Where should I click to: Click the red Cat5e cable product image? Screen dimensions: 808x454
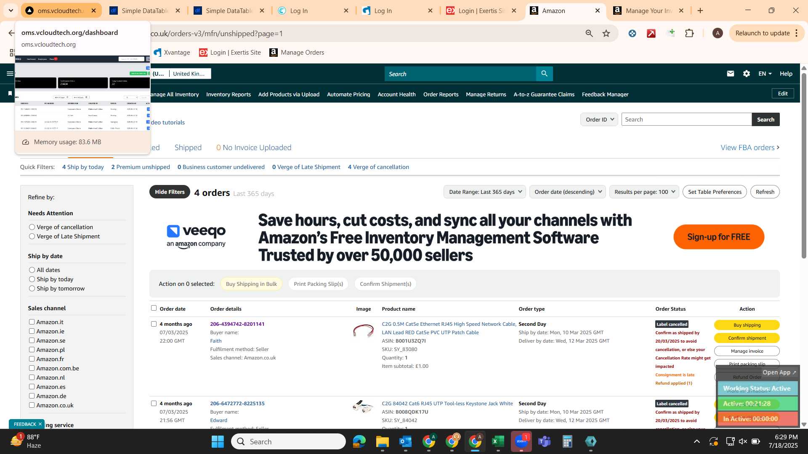[363, 331]
